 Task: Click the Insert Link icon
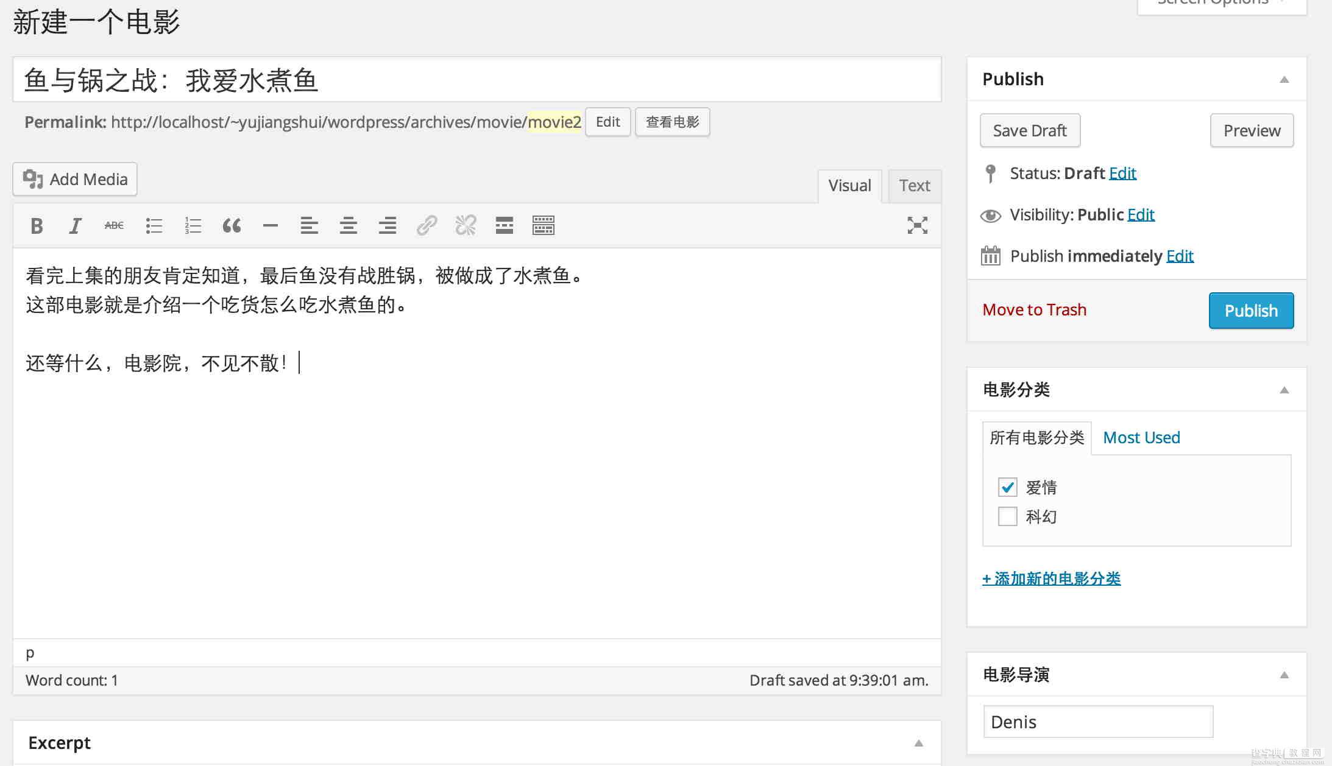click(x=427, y=225)
